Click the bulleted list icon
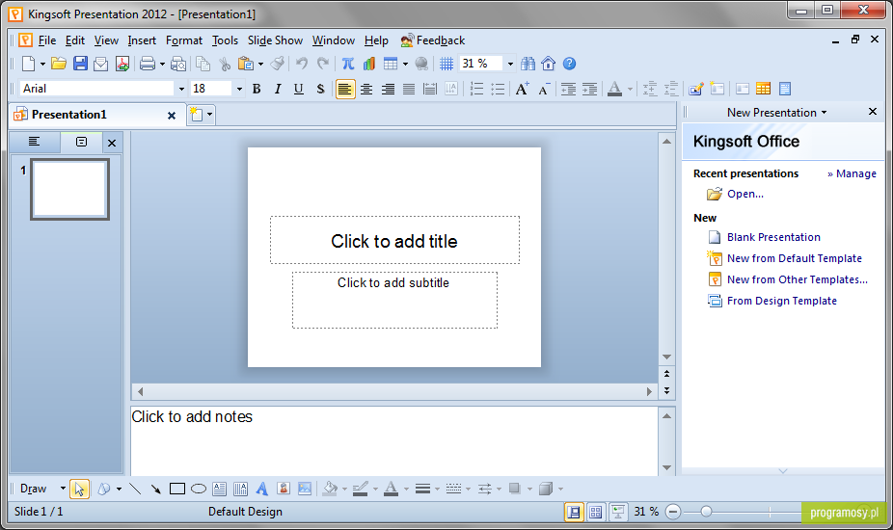Viewport: 893px width, 530px height. 498,89
